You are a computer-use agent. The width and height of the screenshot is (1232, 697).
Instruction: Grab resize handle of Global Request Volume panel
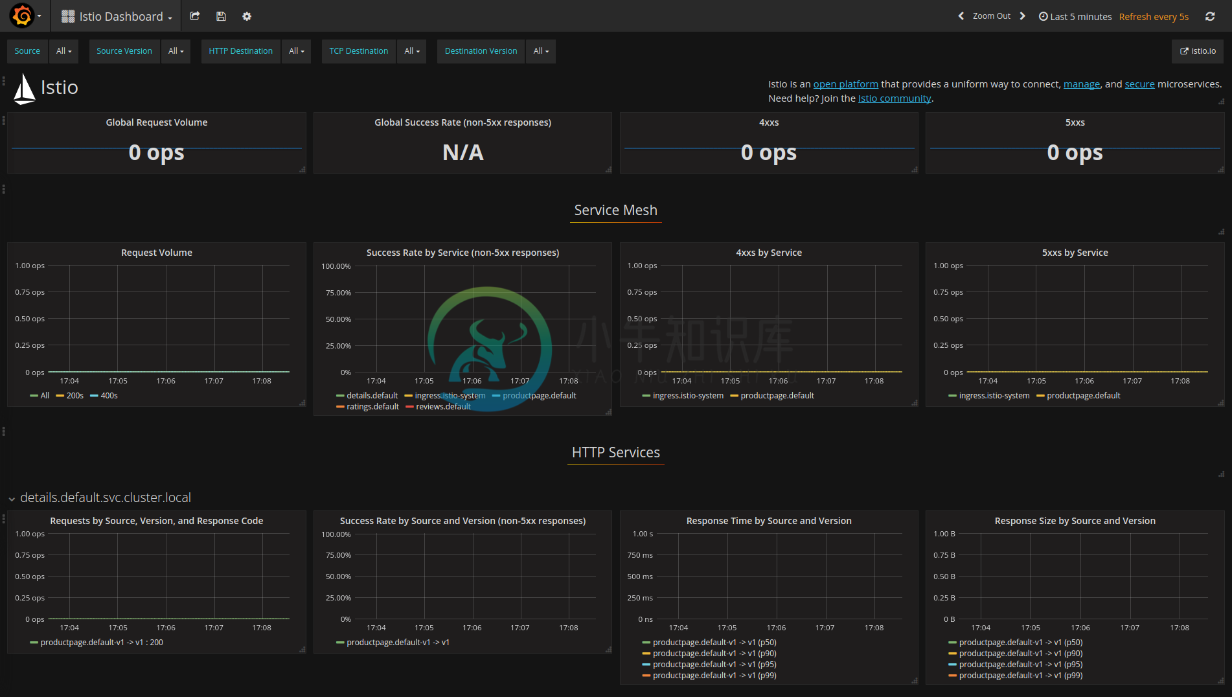pos(302,170)
